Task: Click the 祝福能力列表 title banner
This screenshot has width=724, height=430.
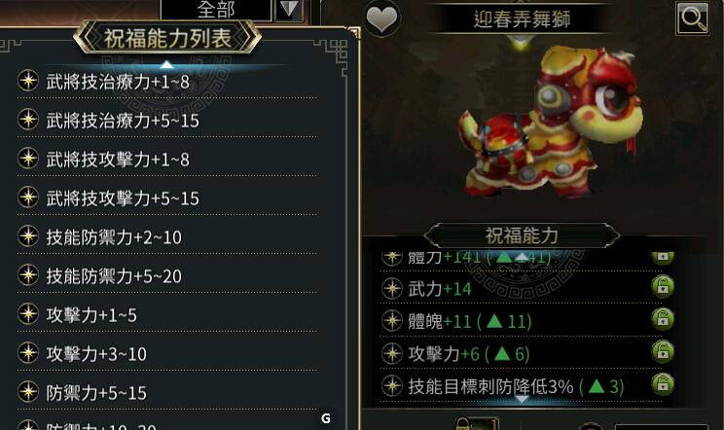Action: [167, 38]
